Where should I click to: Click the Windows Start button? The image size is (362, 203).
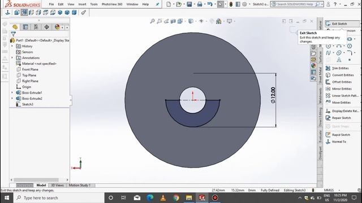click(x=7, y=198)
